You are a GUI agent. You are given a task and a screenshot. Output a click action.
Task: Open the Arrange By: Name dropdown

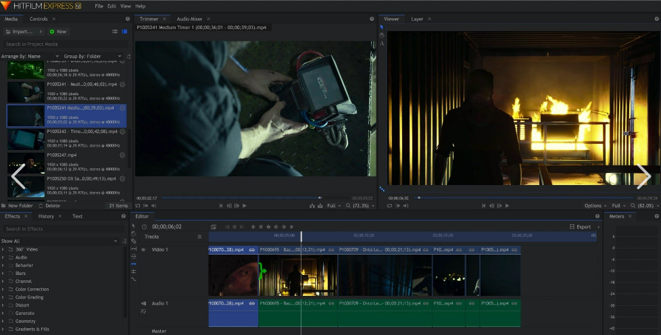coord(30,56)
